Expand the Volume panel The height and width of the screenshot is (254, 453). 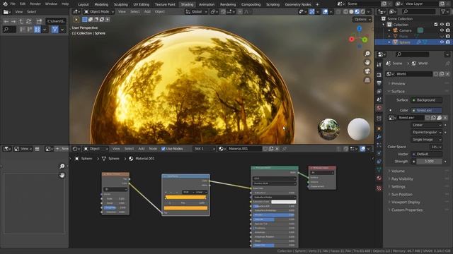coord(398,171)
